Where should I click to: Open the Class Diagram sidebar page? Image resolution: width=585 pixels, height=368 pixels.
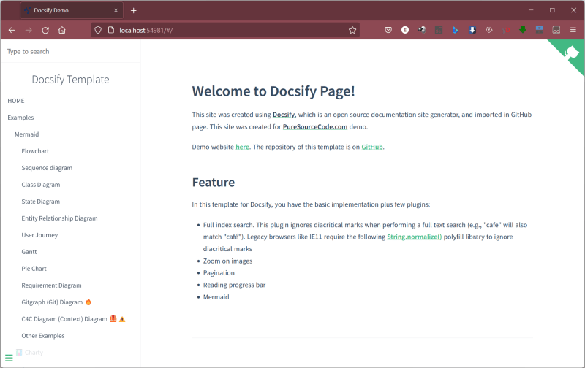point(41,185)
